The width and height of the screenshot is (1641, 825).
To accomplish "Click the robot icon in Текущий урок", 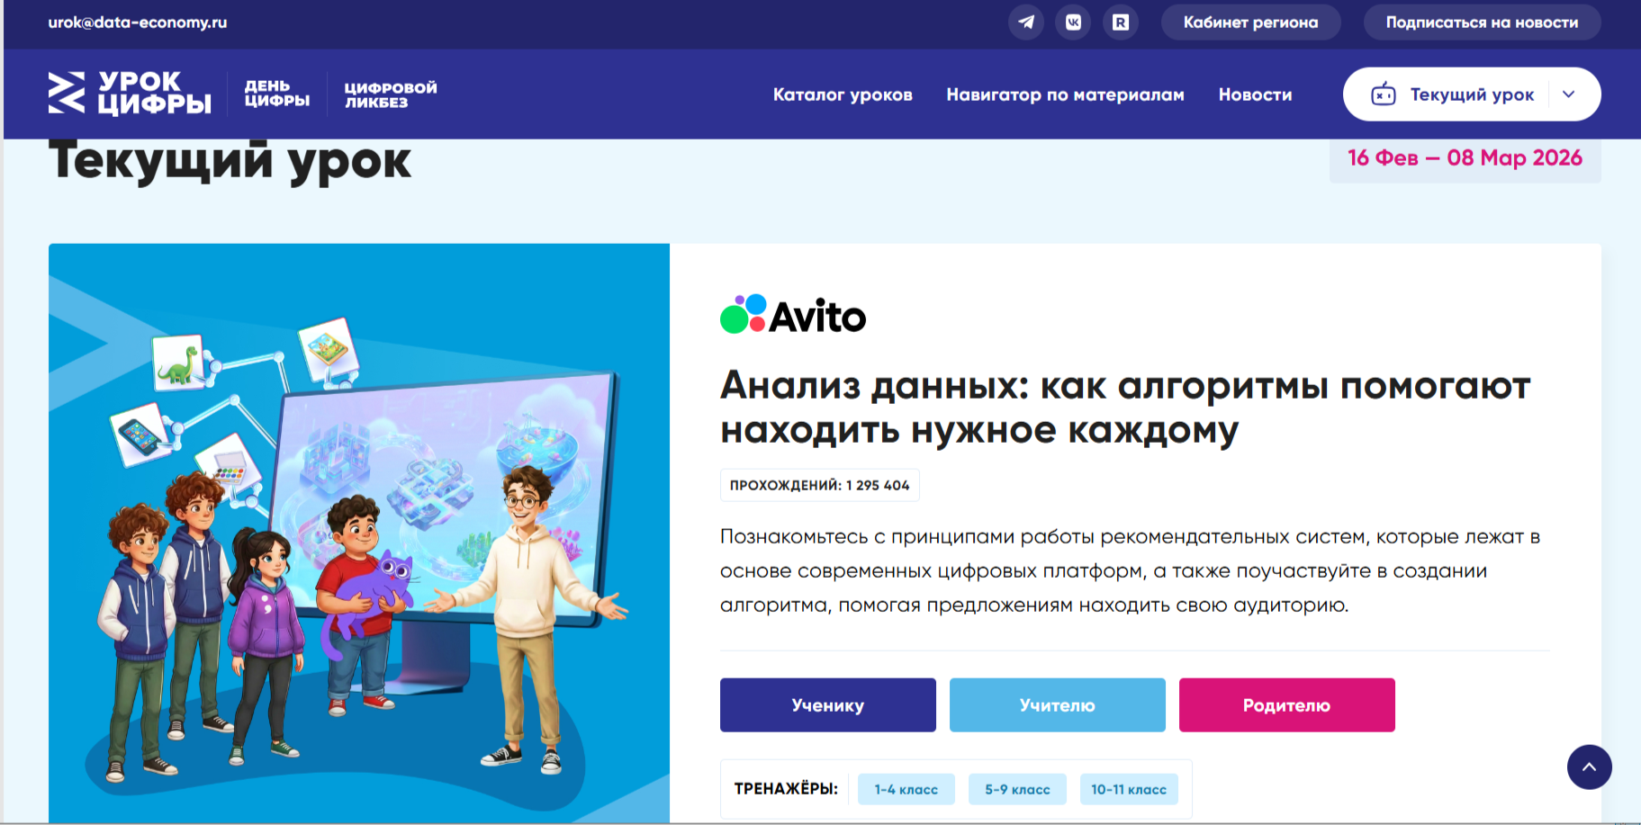I will click(1384, 94).
